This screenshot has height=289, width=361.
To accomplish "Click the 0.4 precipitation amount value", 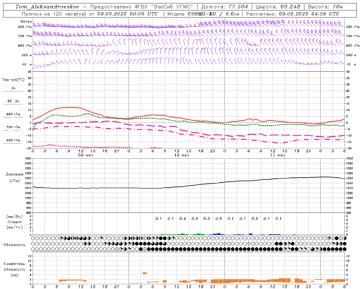I will 183,218.
